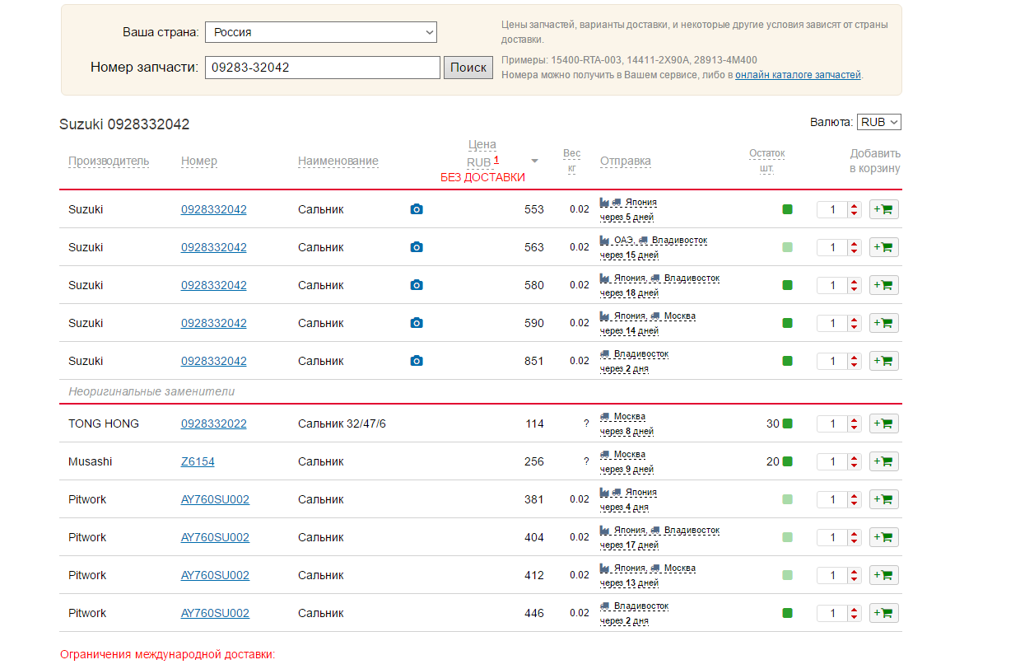Decrease quantity for Musashi Z6154 row
Image resolution: width=1034 pixels, height=669 pixels.
(855, 465)
